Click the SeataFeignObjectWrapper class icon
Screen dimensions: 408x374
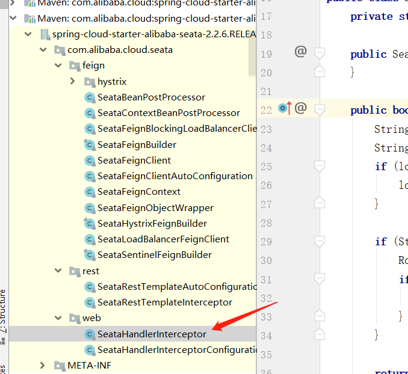click(x=90, y=208)
